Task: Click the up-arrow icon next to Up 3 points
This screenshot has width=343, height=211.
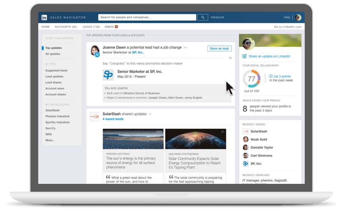Action: tap(271, 76)
